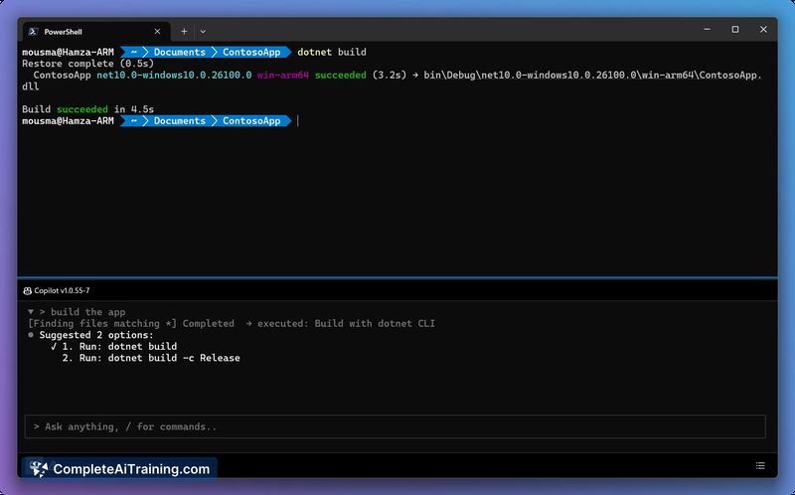The image size is (795, 495).
Task: Close the PowerShell tab
Action: pos(157,32)
